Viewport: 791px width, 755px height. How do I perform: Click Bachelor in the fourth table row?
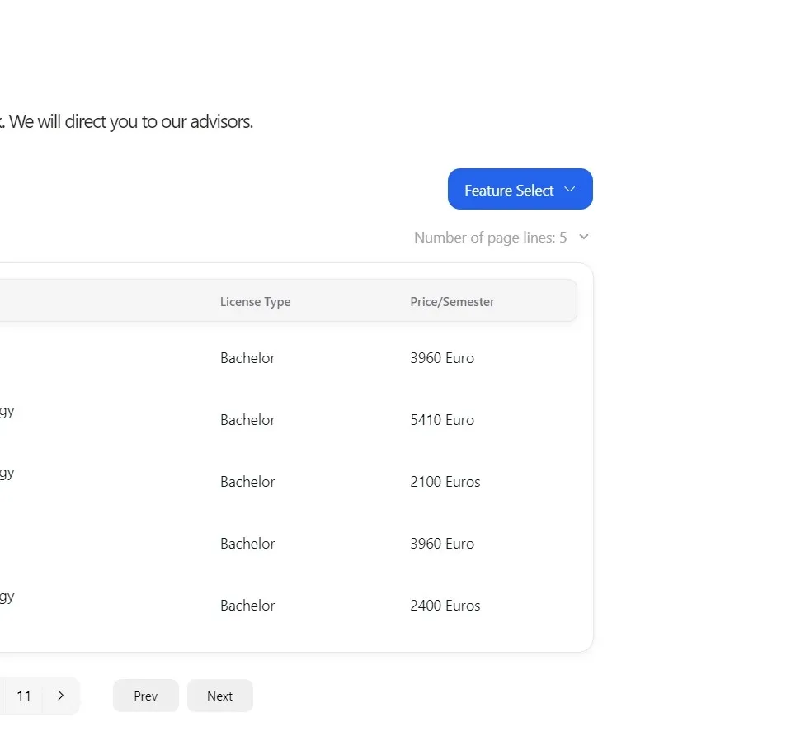[247, 544]
